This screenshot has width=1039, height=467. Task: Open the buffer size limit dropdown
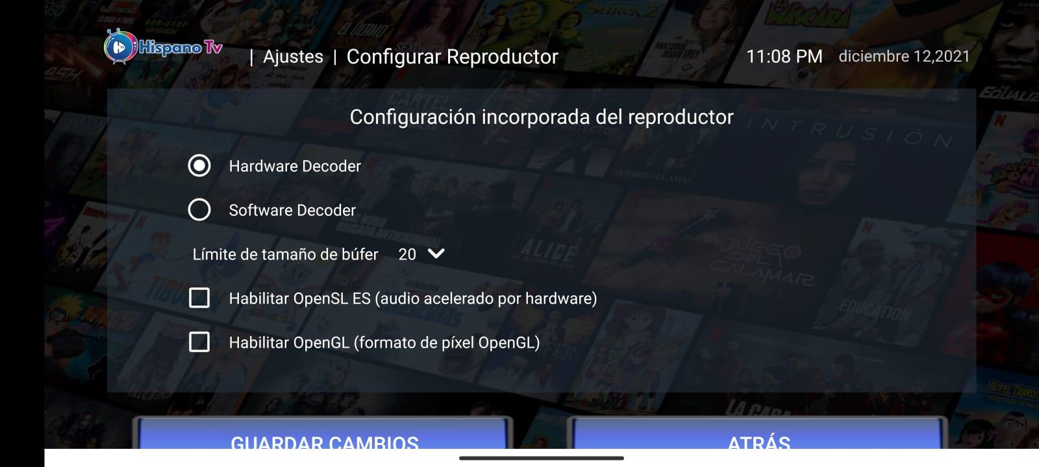point(421,254)
